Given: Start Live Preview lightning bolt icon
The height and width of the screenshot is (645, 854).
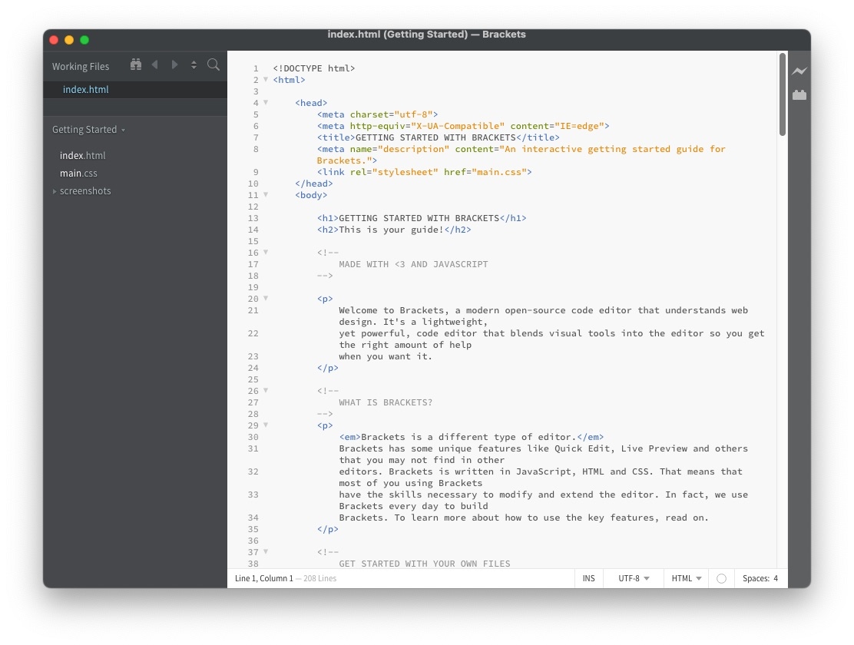Looking at the screenshot, I should pyautogui.click(x=799, y=71).
